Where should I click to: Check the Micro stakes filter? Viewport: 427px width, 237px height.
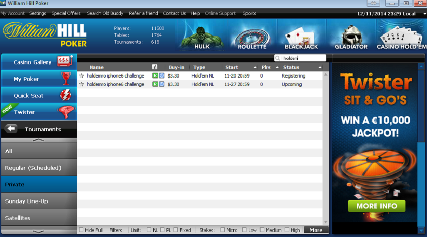(x=223, y=230)
